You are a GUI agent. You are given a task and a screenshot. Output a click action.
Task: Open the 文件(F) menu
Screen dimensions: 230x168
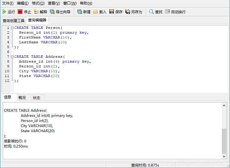pyautogui.click(x=8, y=3)
